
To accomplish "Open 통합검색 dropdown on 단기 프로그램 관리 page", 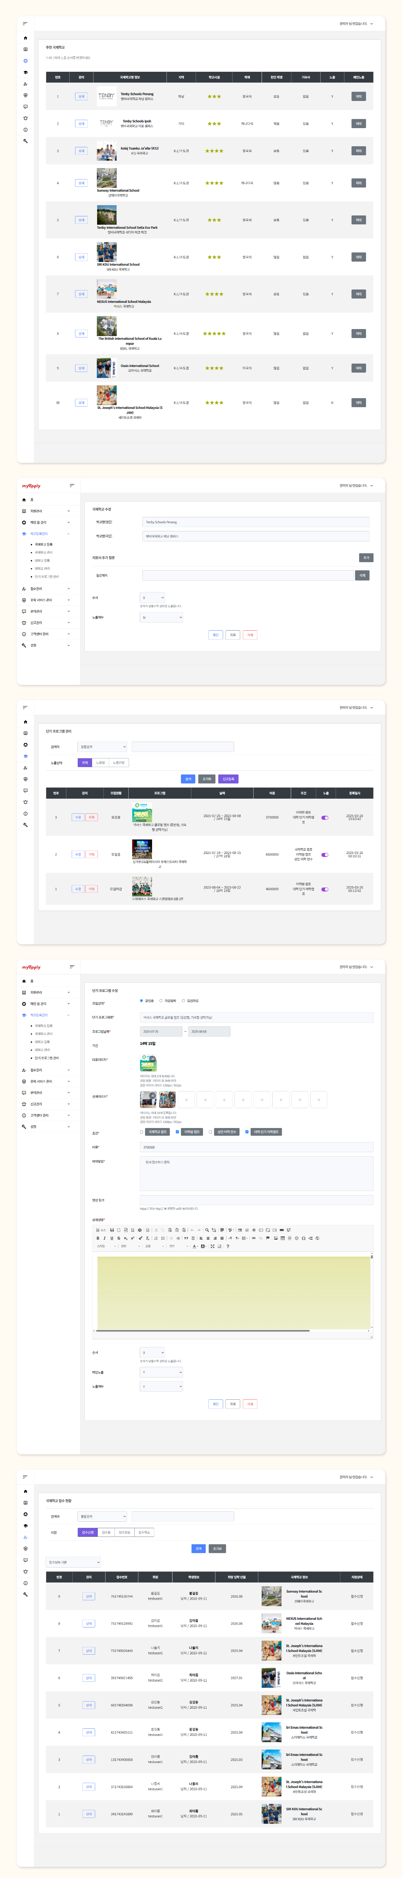I will [102, 747].
